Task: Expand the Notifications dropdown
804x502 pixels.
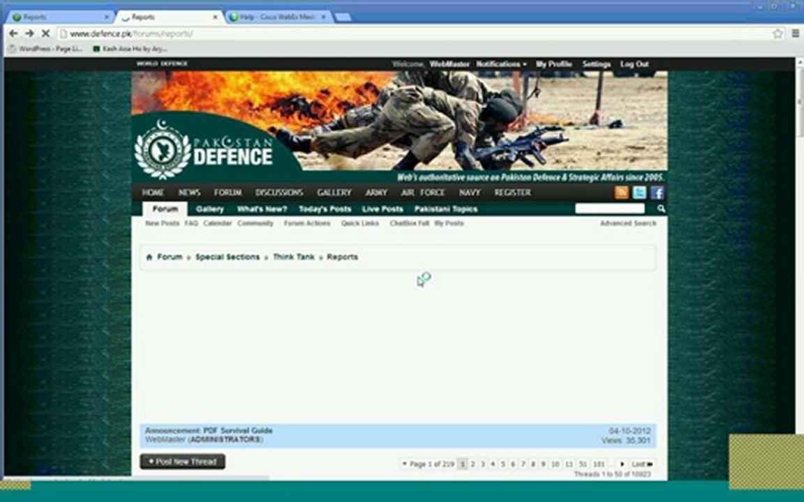Action: 501,64
